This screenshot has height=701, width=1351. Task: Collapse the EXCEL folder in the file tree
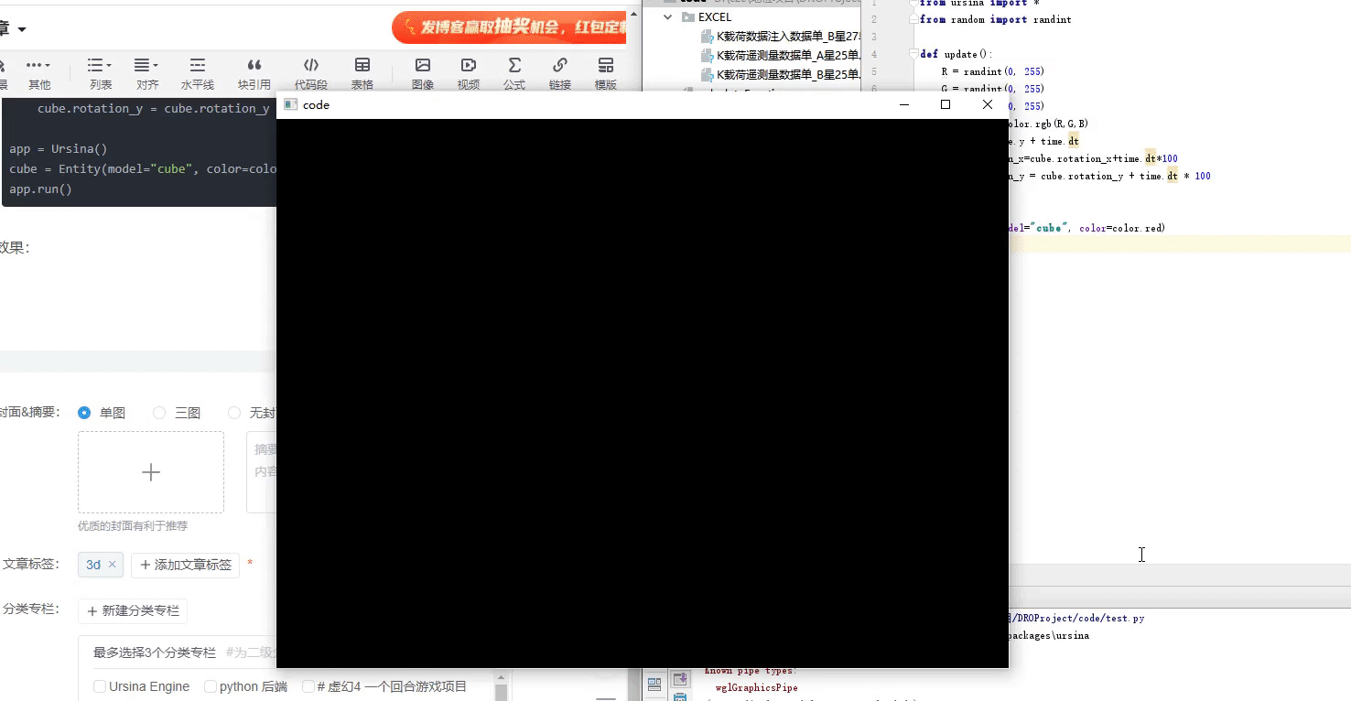click(x=666, y=16)
